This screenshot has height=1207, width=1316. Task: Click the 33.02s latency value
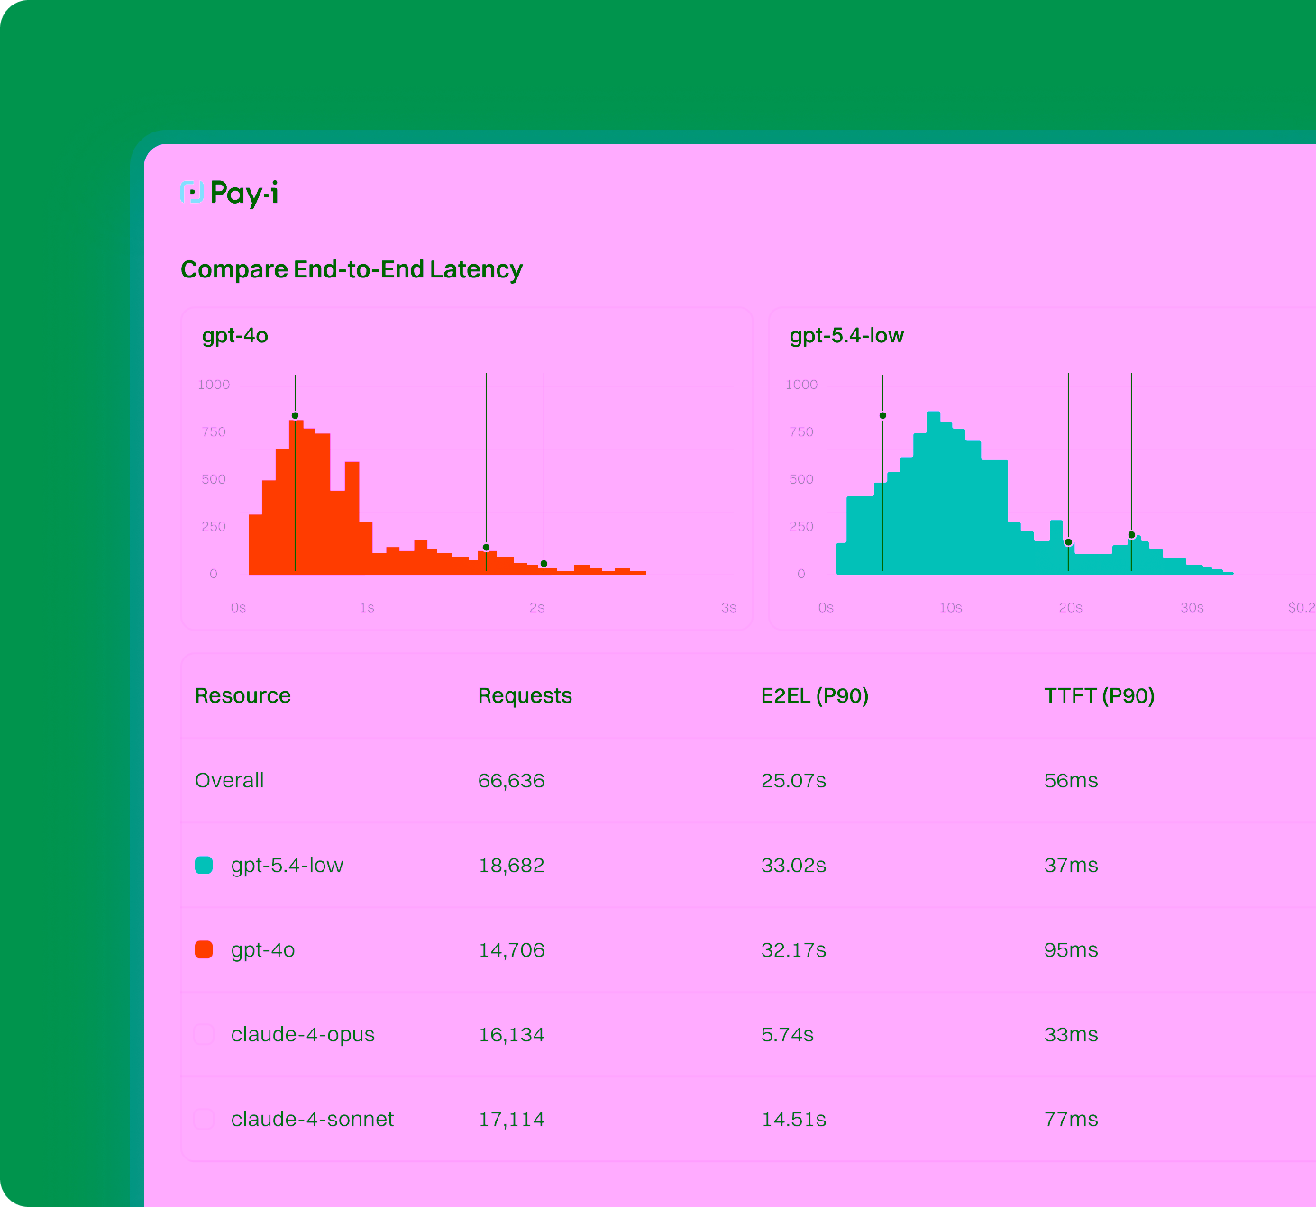pyautogui.click(x=793, y=866)
